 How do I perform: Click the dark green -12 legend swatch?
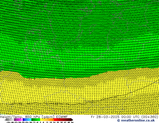[32, 119]
